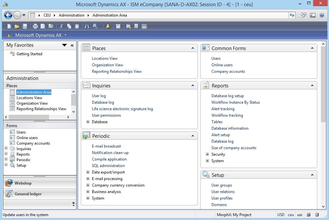329x220 pixels.
Task: Collapse the Inquiries section panel
Action: [193, 86]
